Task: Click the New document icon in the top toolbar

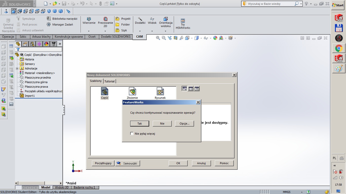Action: tap(46, 4)
